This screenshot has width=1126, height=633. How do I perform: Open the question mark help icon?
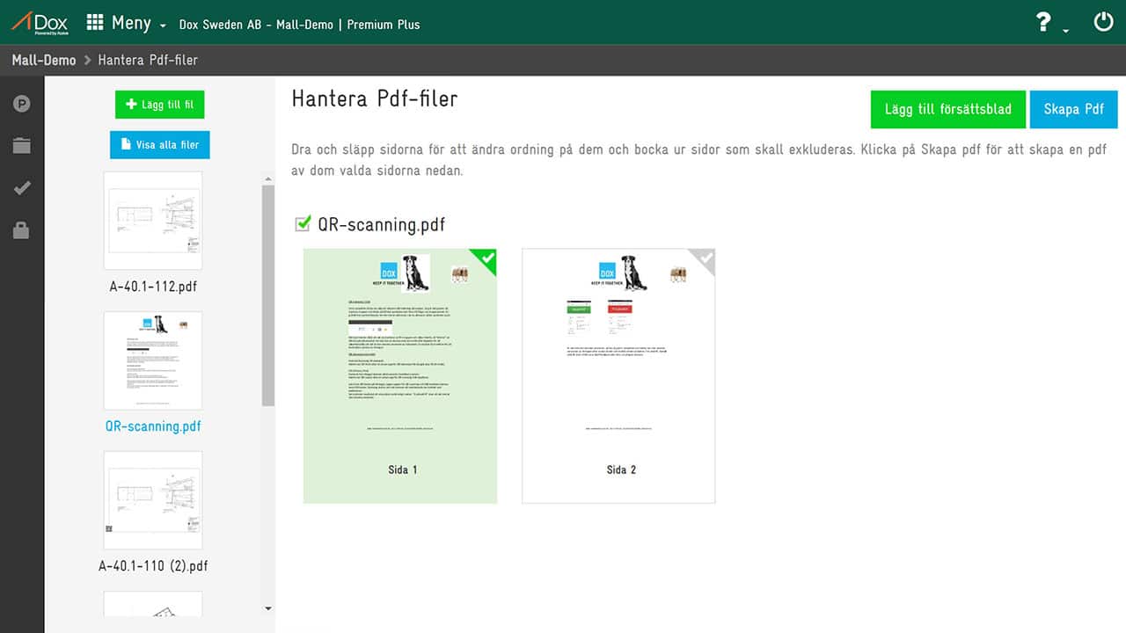1043,23
